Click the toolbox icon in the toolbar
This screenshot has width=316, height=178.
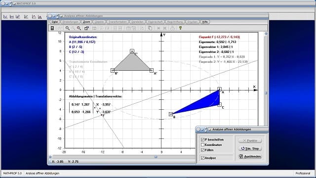86,28
